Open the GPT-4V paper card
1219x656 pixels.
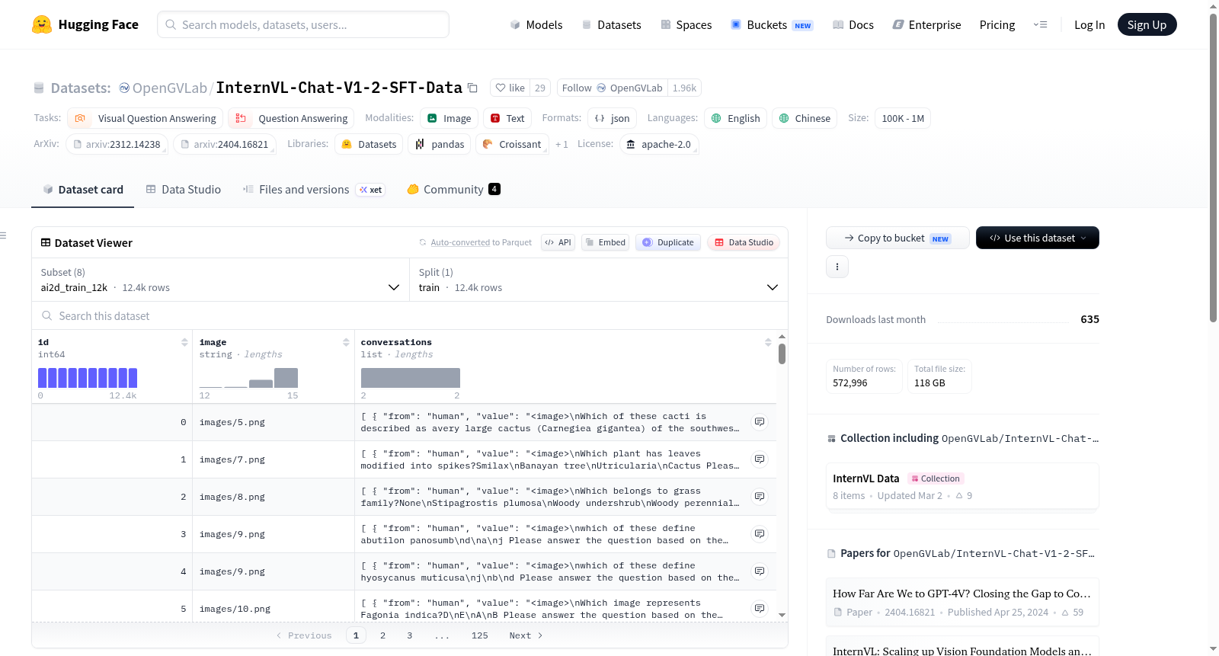coord(962,602)
